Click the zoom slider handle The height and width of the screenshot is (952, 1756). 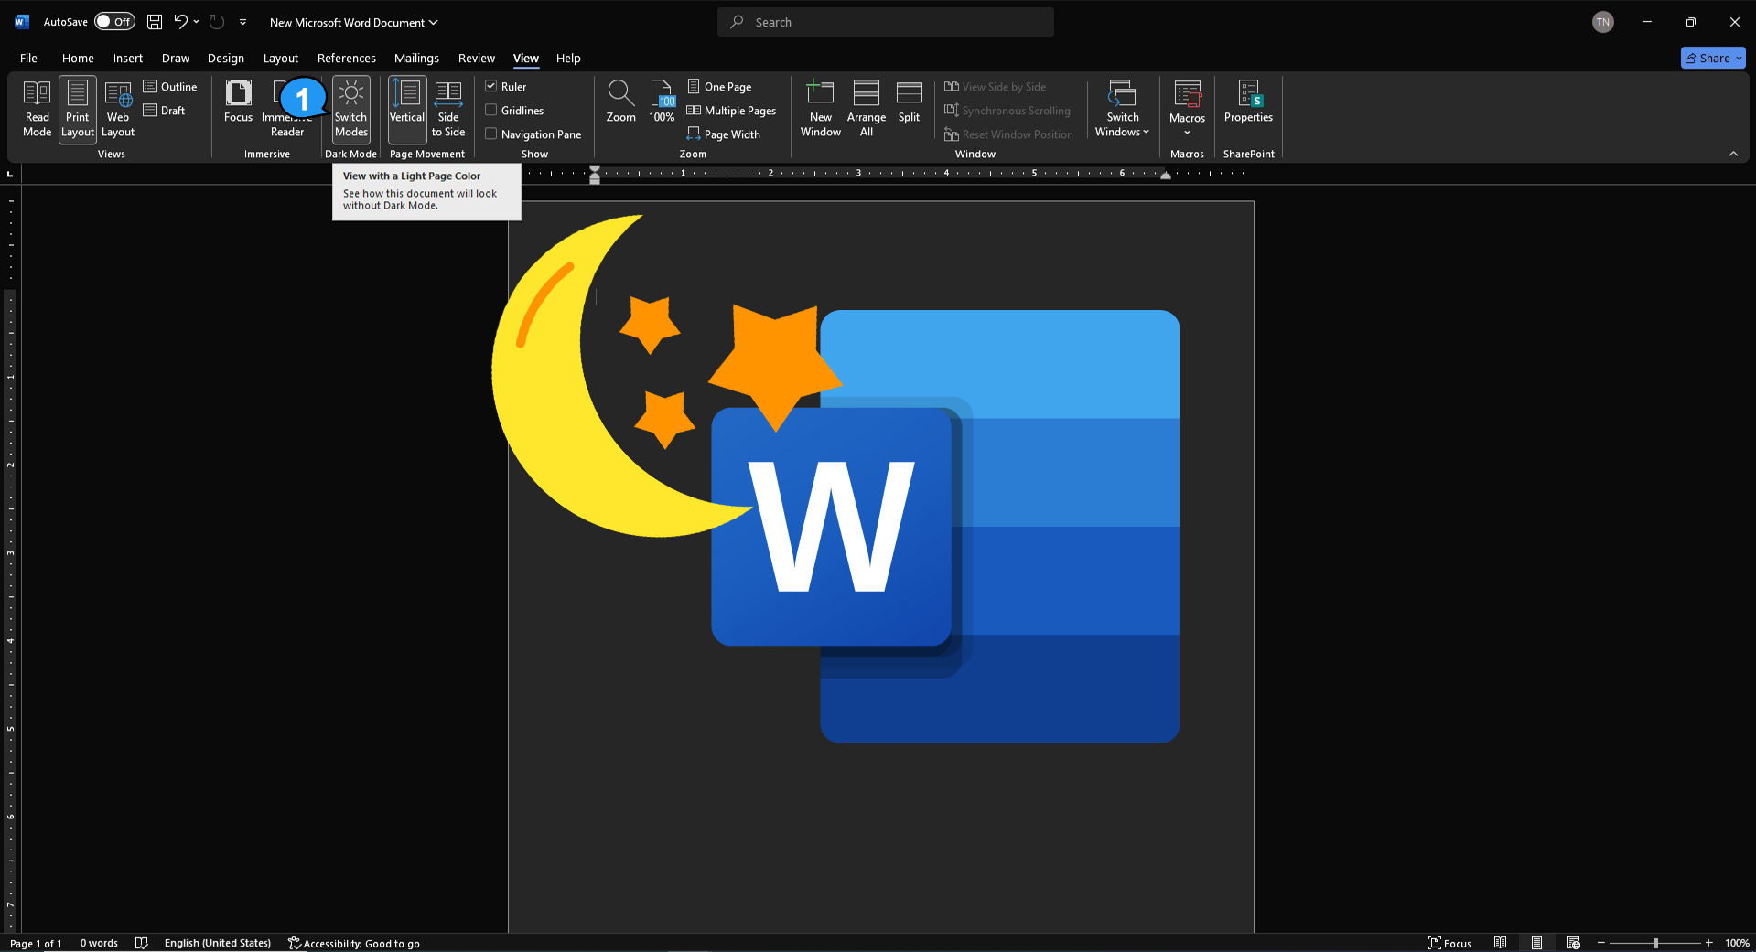(x=1655, y=943)
